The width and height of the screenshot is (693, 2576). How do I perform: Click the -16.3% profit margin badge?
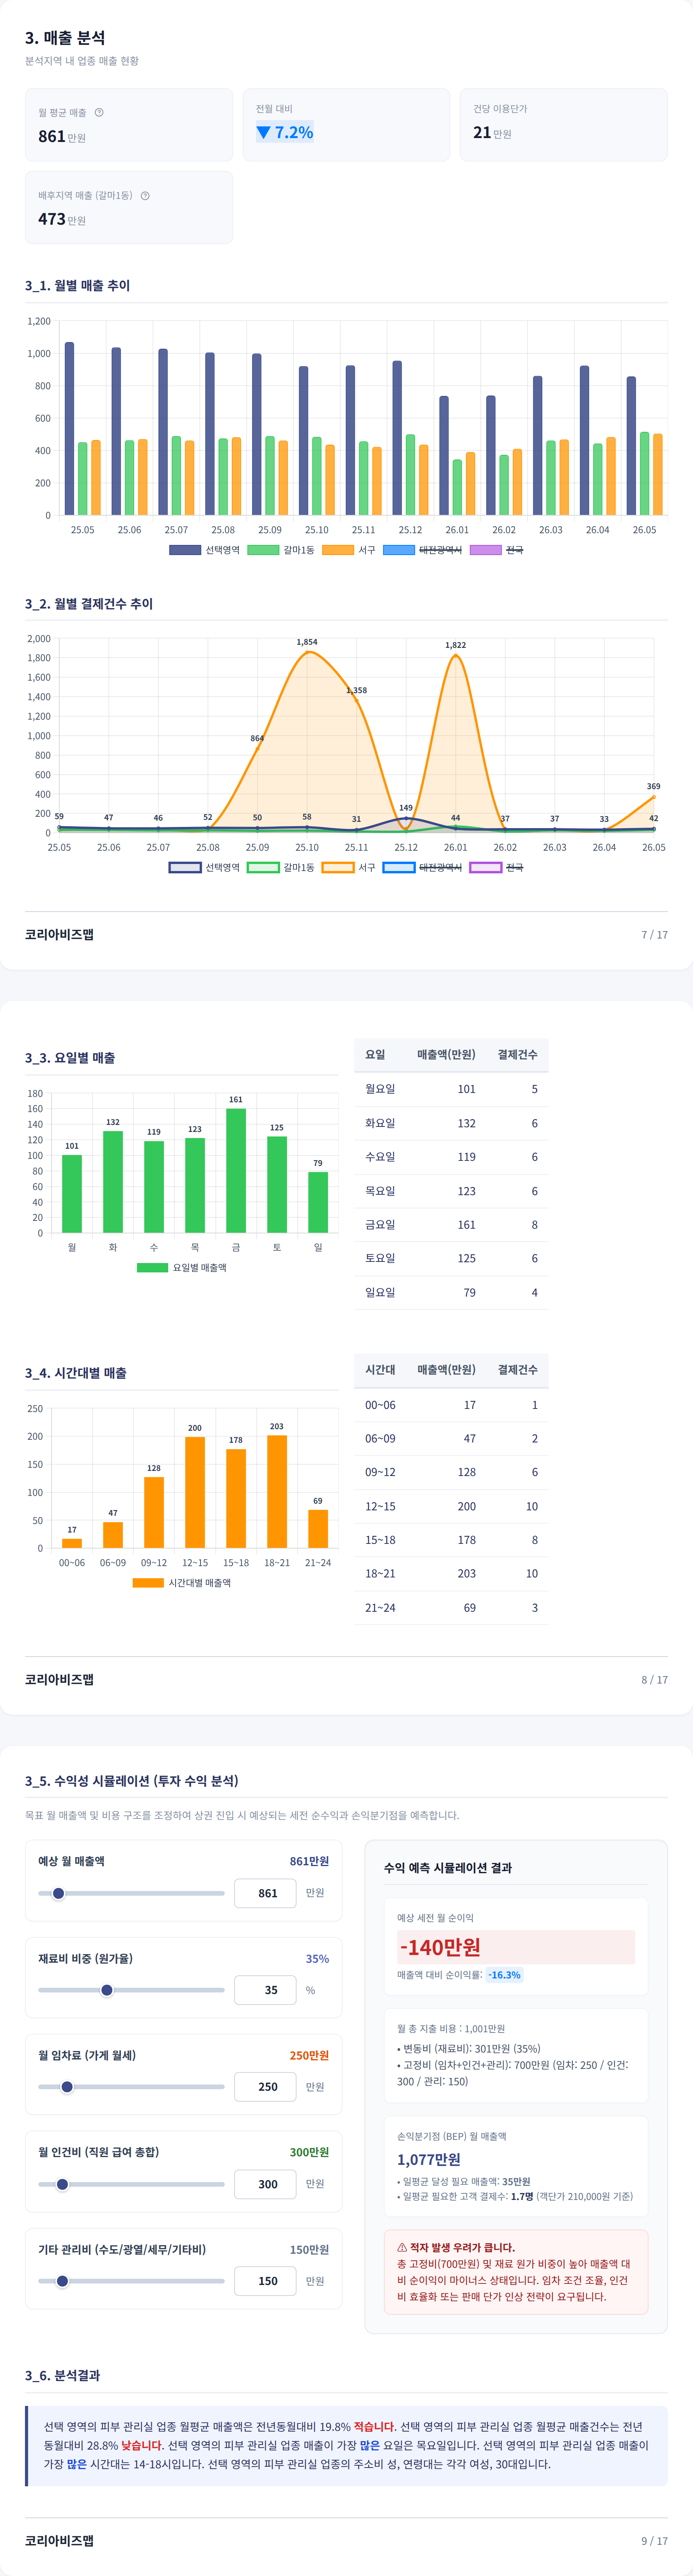505,1975
